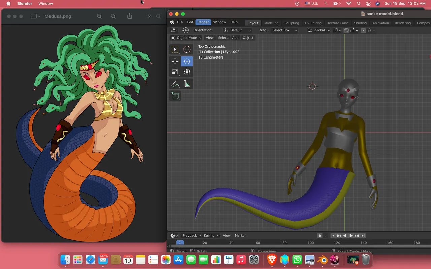The height and width of the screenshot is (269, 431).
Task: Open the Blender icon in the Dock
Action: [x=323, y=259]
